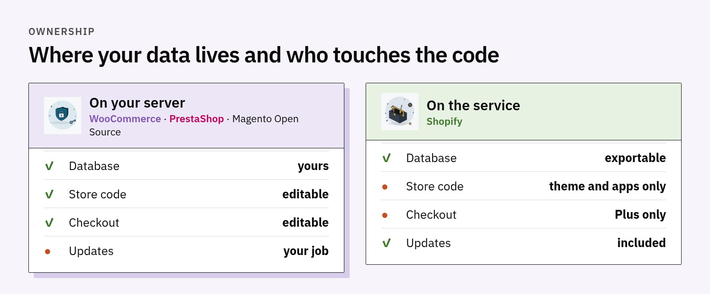This screenshot has width=710, height=294.
Task: Click the 'exportable' value
Action: [635, 159]
